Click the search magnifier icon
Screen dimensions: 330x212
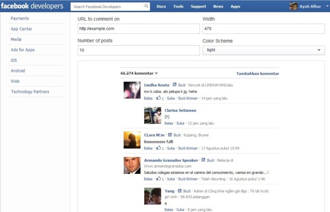coord(146,6)
